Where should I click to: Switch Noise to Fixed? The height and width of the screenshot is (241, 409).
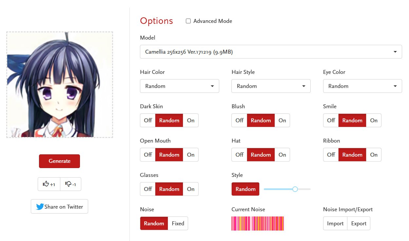[178, 223]
